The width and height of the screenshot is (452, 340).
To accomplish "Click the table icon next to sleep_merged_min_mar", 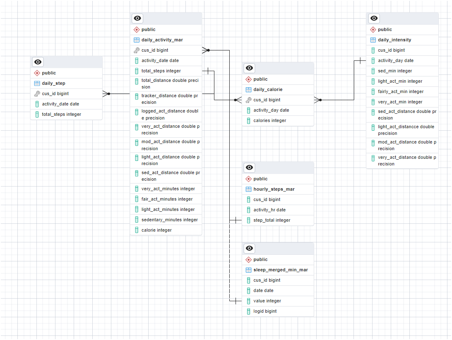I will pos(248,269).
